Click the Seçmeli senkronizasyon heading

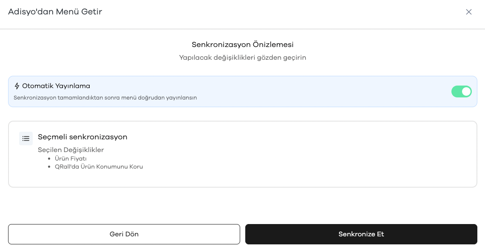tap(82, 137)
